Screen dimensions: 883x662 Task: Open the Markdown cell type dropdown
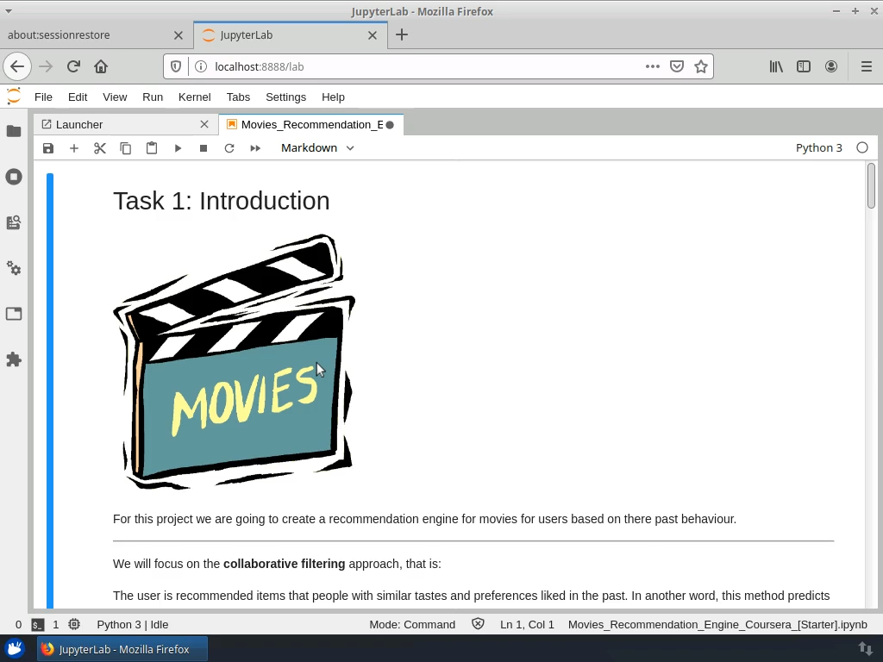tap(317, 147)
